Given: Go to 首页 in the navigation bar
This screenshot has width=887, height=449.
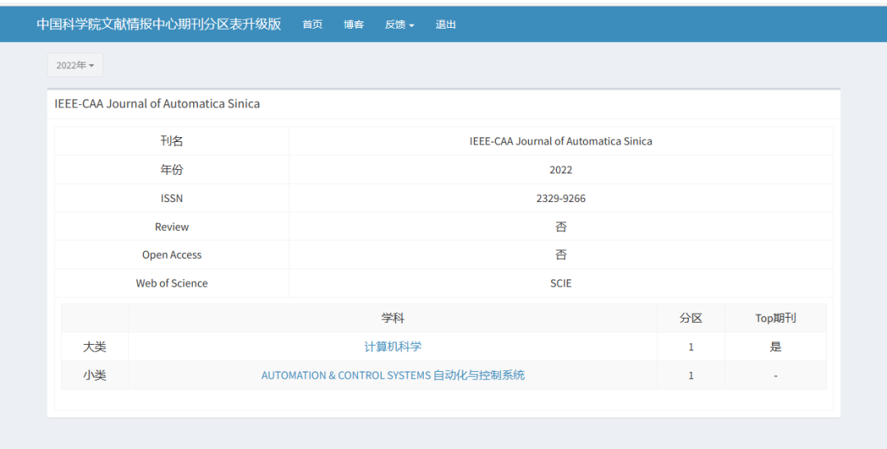Looking at the screenshot, I should click(x=312, y=25).
